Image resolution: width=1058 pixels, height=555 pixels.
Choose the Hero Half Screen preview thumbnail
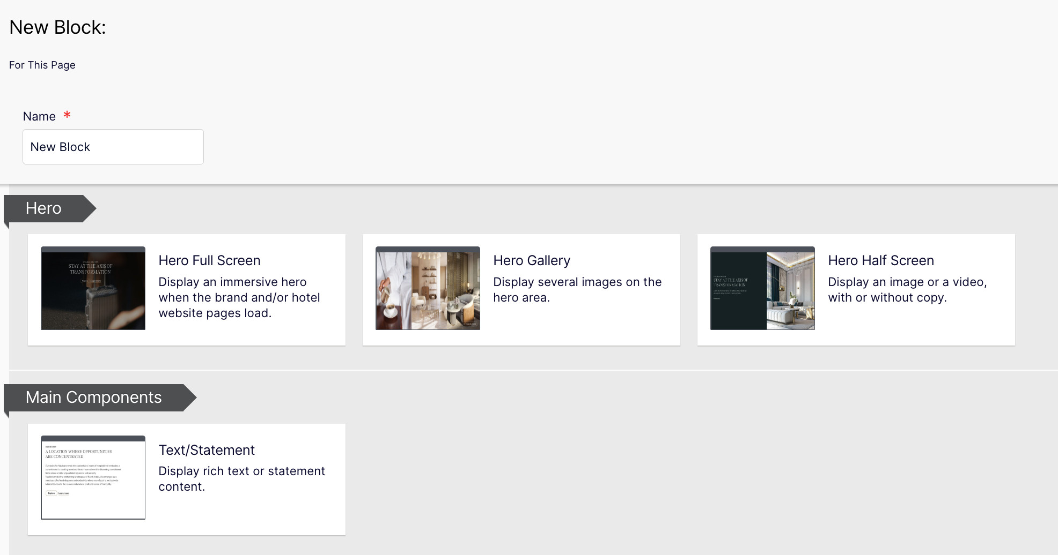pos(762,288)
